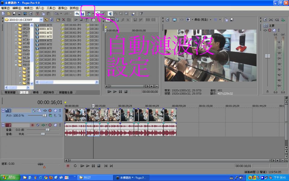Screen dimensions: 289x181
Task: Click the red Delete X explorer icon
Action: click(64, 20)
